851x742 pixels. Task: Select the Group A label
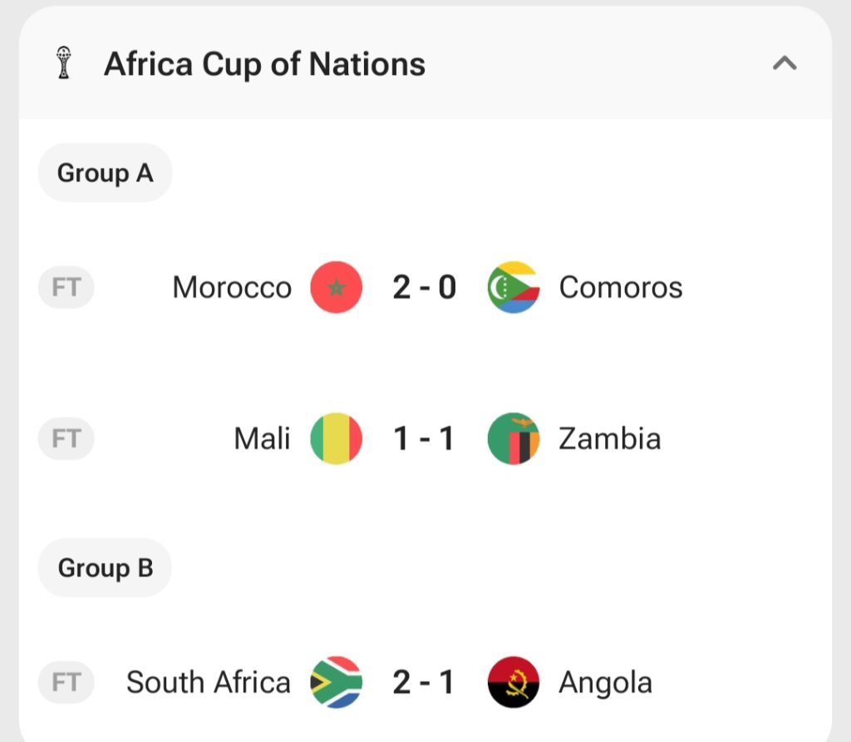(105, 173)
